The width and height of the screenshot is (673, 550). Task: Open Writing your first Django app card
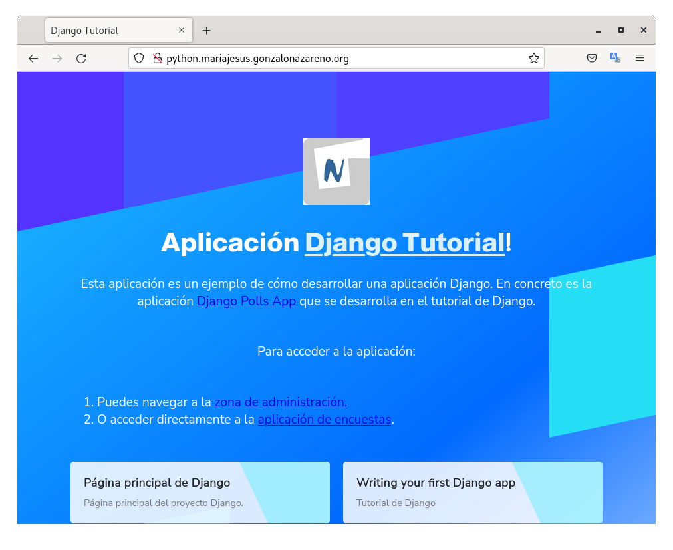click(x=472, y=492)
